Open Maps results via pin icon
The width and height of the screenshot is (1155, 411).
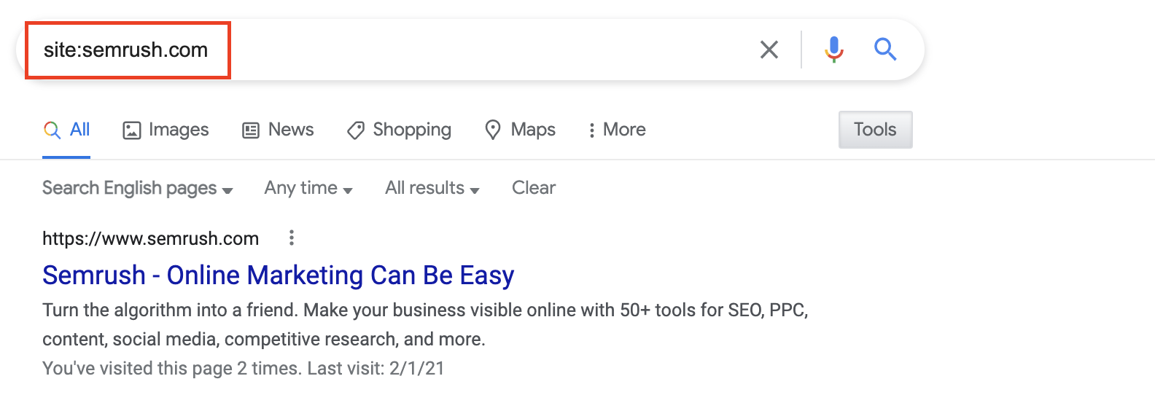pyautogui.click(x=493, y=130)
